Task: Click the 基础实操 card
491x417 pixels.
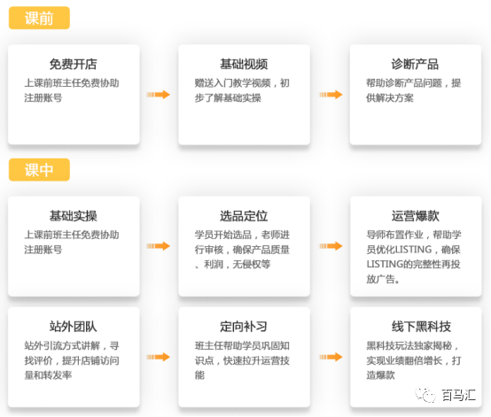Action: coord(74,246)
